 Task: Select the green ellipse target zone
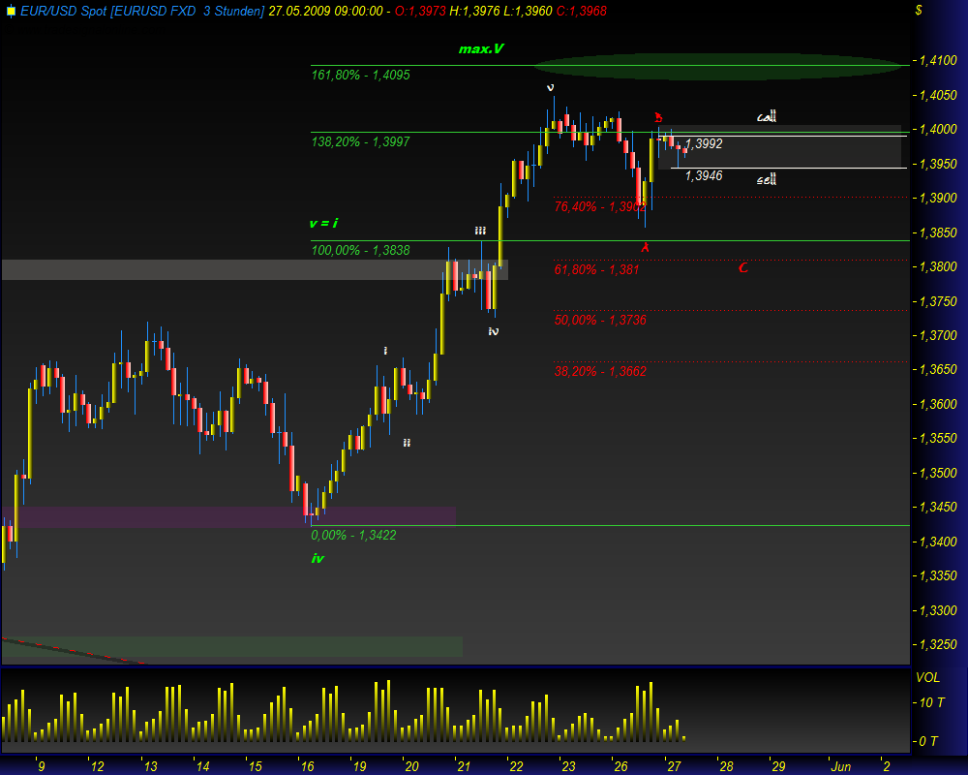point(720,66)
